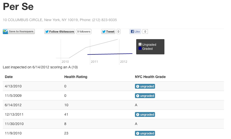Like the page on Facebook

[x=135, y=32]
